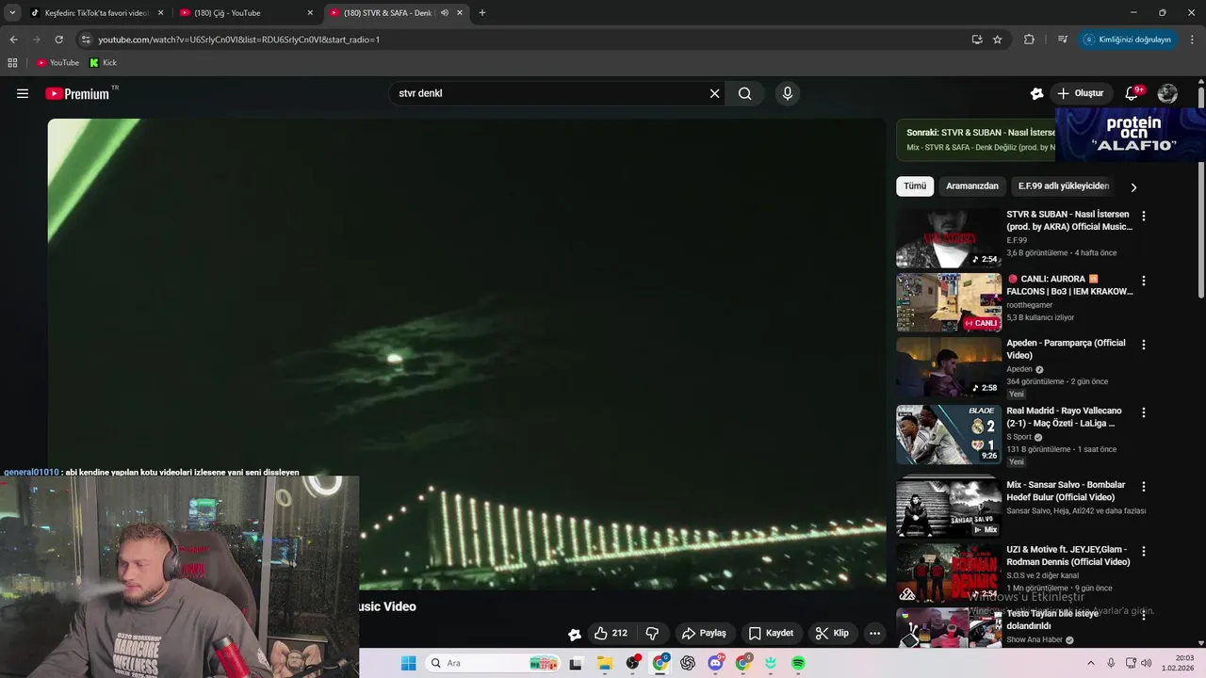Click the sparkle Ask icon near header

(x=1036, y=93)
